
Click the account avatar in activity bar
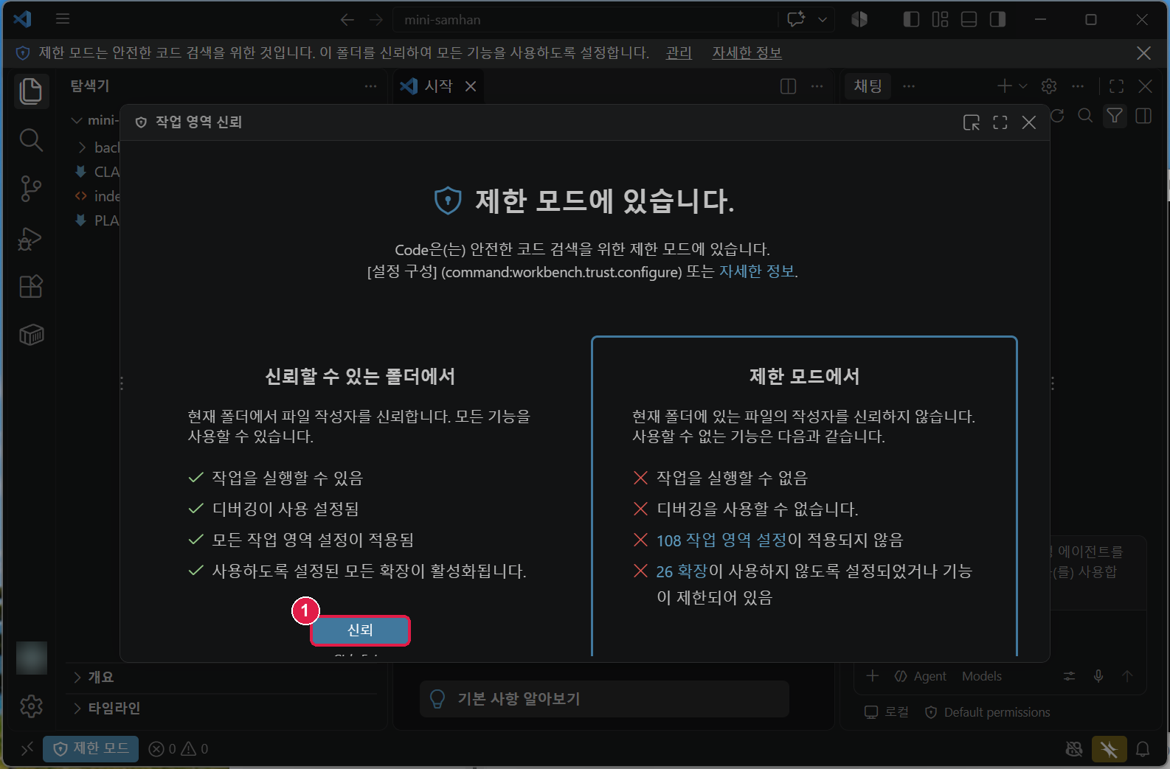(31, 658)
